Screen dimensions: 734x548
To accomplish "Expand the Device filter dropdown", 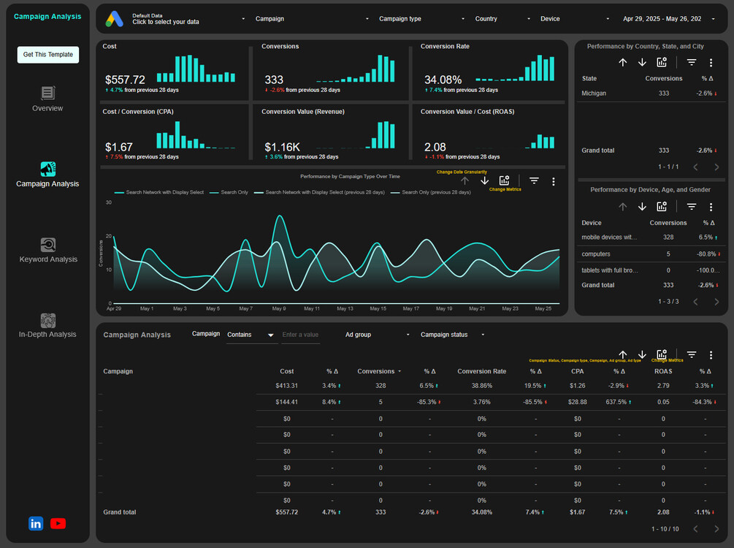I will click(575, 19).
